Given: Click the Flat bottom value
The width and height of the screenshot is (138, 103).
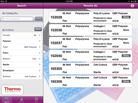Looking at the screenshot, I should (34, 59).
